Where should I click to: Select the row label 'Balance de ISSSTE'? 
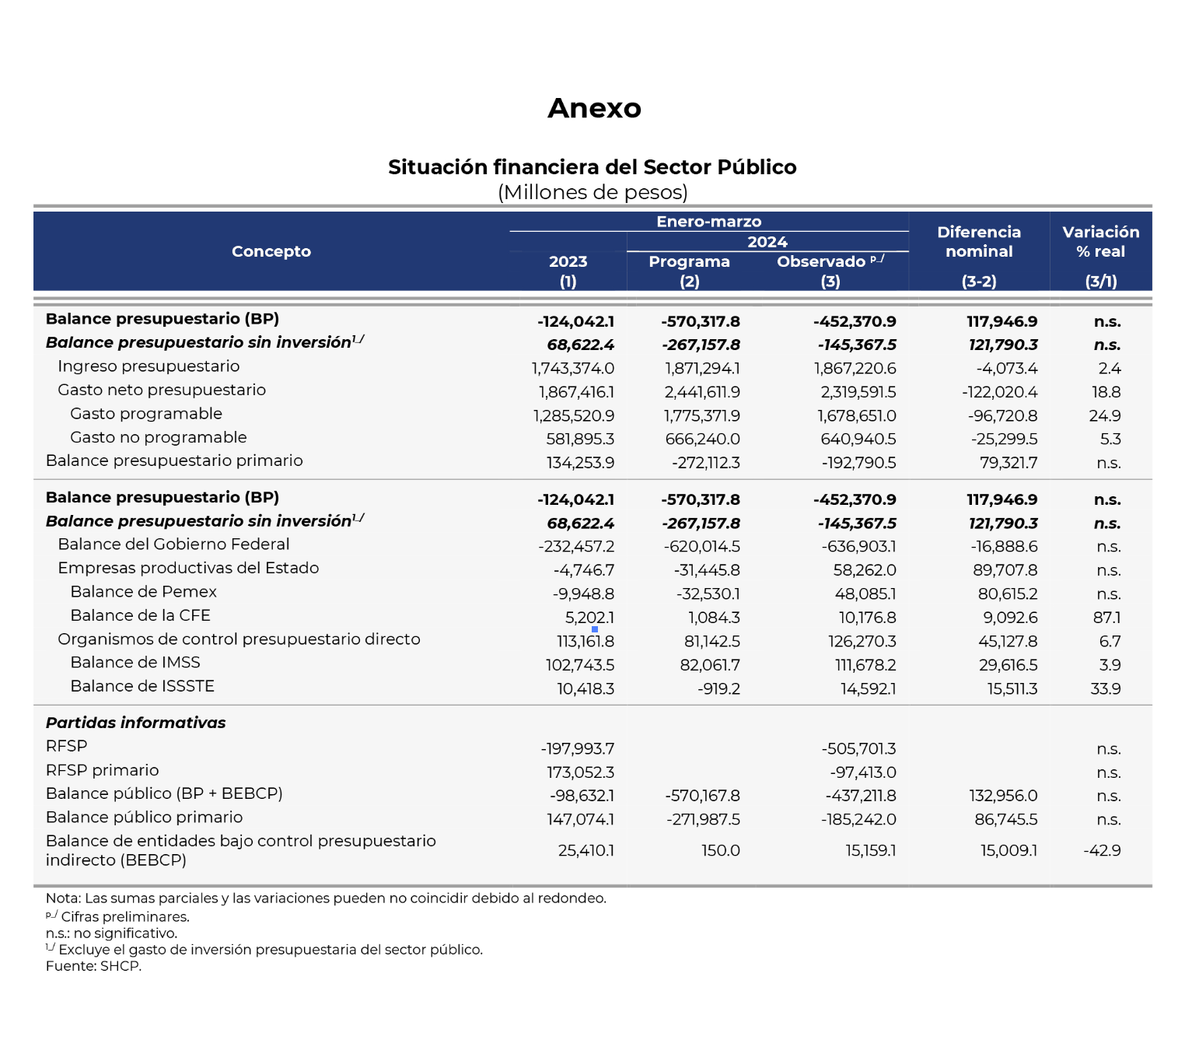pyautogui.click(x=142, y=686)
